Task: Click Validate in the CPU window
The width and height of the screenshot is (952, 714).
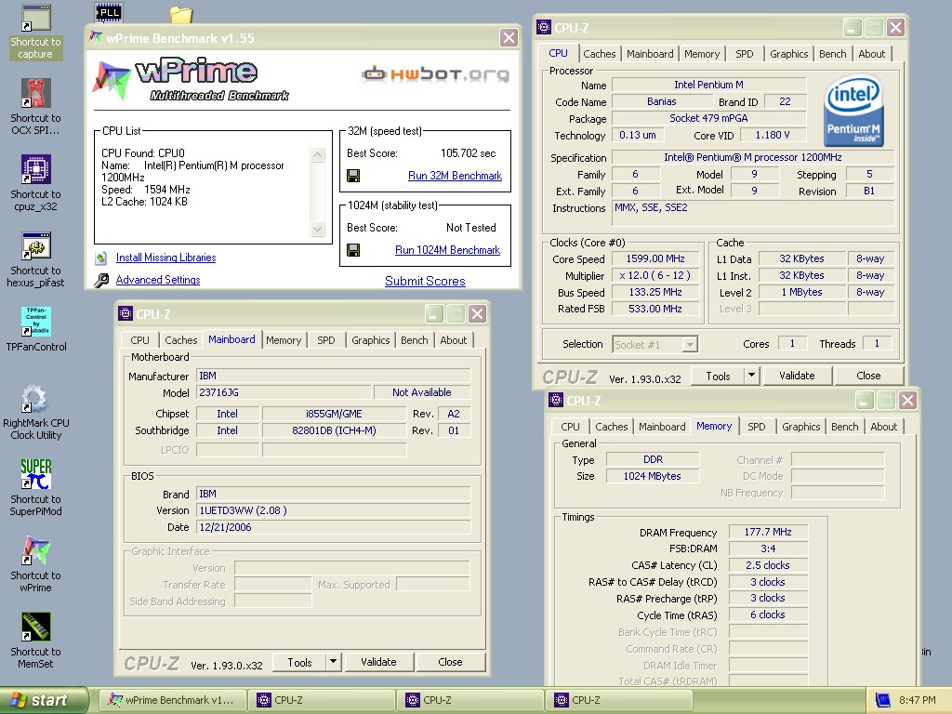Action: click(x=797, y=376)
